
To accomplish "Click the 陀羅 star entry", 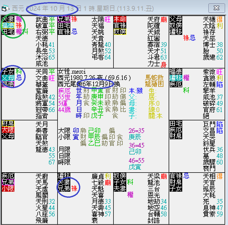I will tap(154, 26).
